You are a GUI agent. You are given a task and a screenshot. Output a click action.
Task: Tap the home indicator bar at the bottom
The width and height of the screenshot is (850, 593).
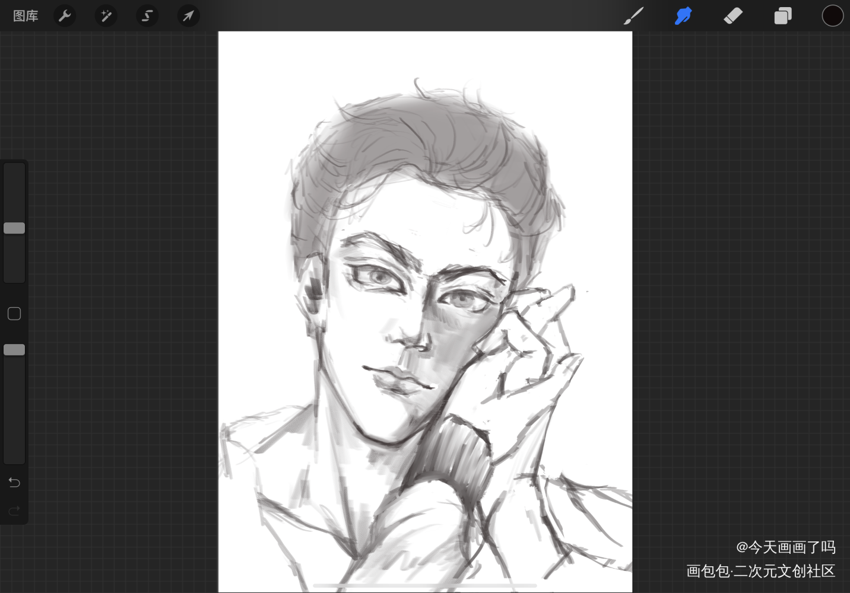425,586
